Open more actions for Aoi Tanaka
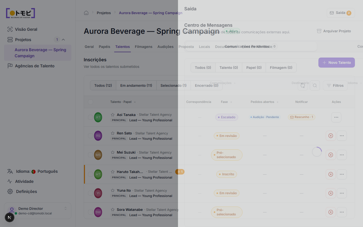Viewport: 363px width, 227px height. click(x=336, y=117)
